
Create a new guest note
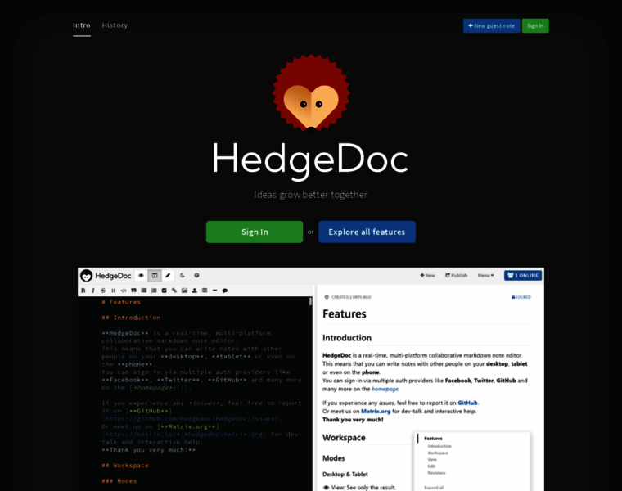click(x=492, y=26)
